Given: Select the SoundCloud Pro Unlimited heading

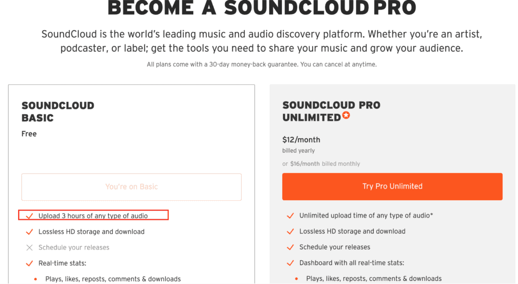Looking at the screenshot, I should click(x=331, y=111).
